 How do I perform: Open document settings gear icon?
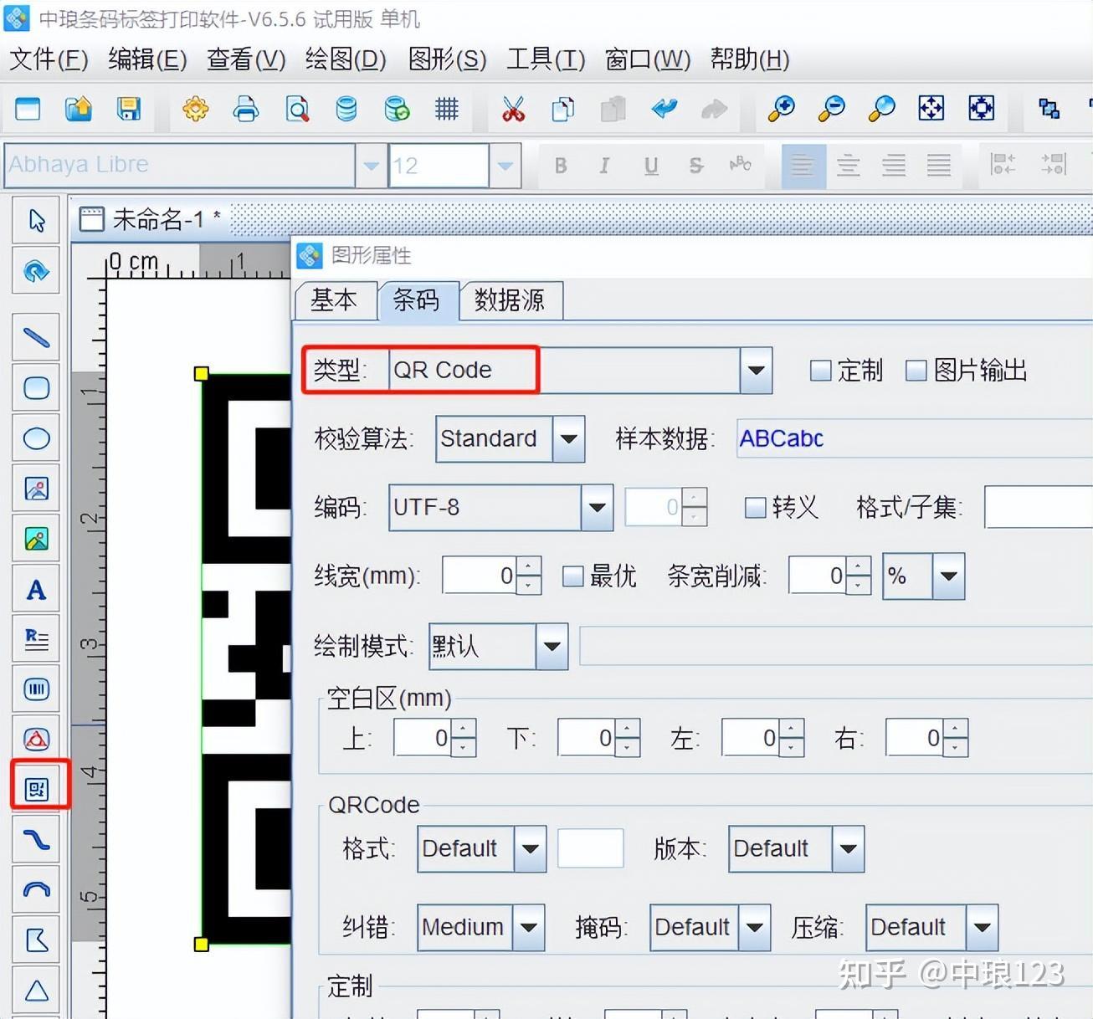[195, 109]
